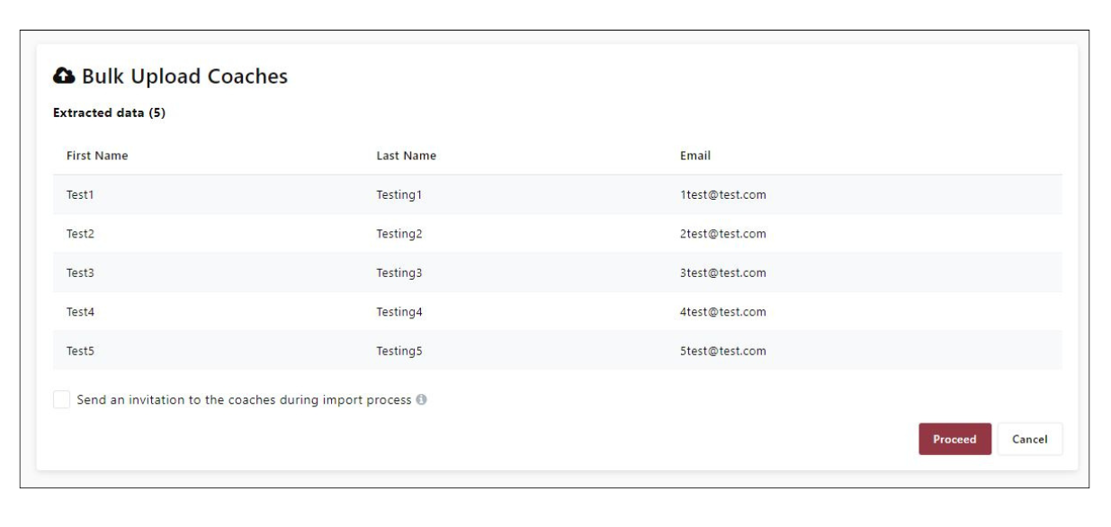Image resolution: width=1111 pixels, height=527 pixels.
Task: Click the Extracted data (5) label
Action: click(x=109, y=113)
